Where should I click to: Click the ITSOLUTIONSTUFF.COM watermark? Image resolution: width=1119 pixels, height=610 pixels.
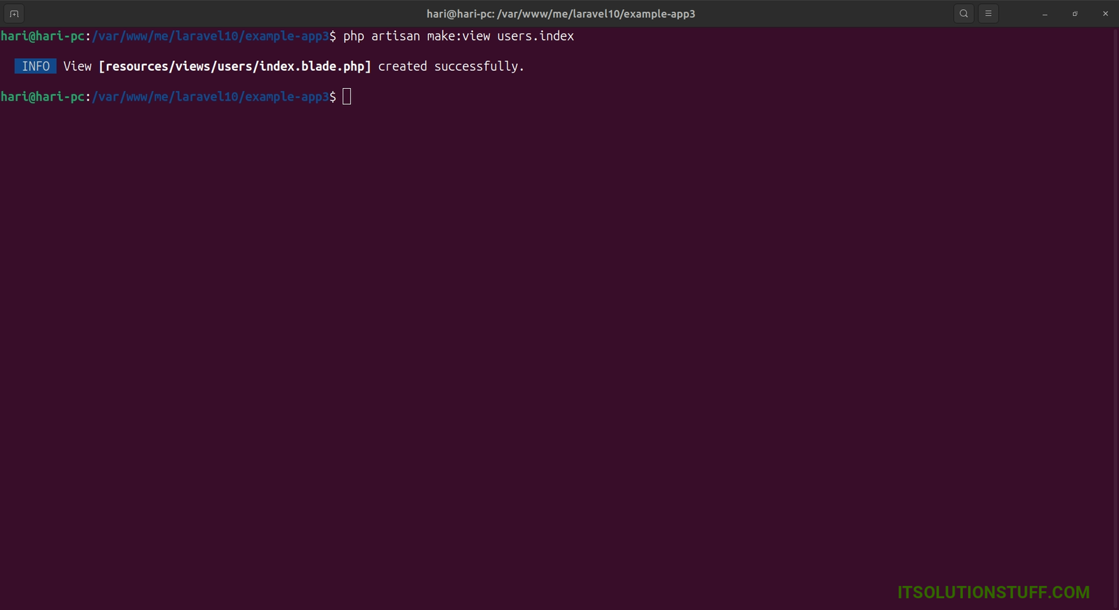(x=993, y=593)
